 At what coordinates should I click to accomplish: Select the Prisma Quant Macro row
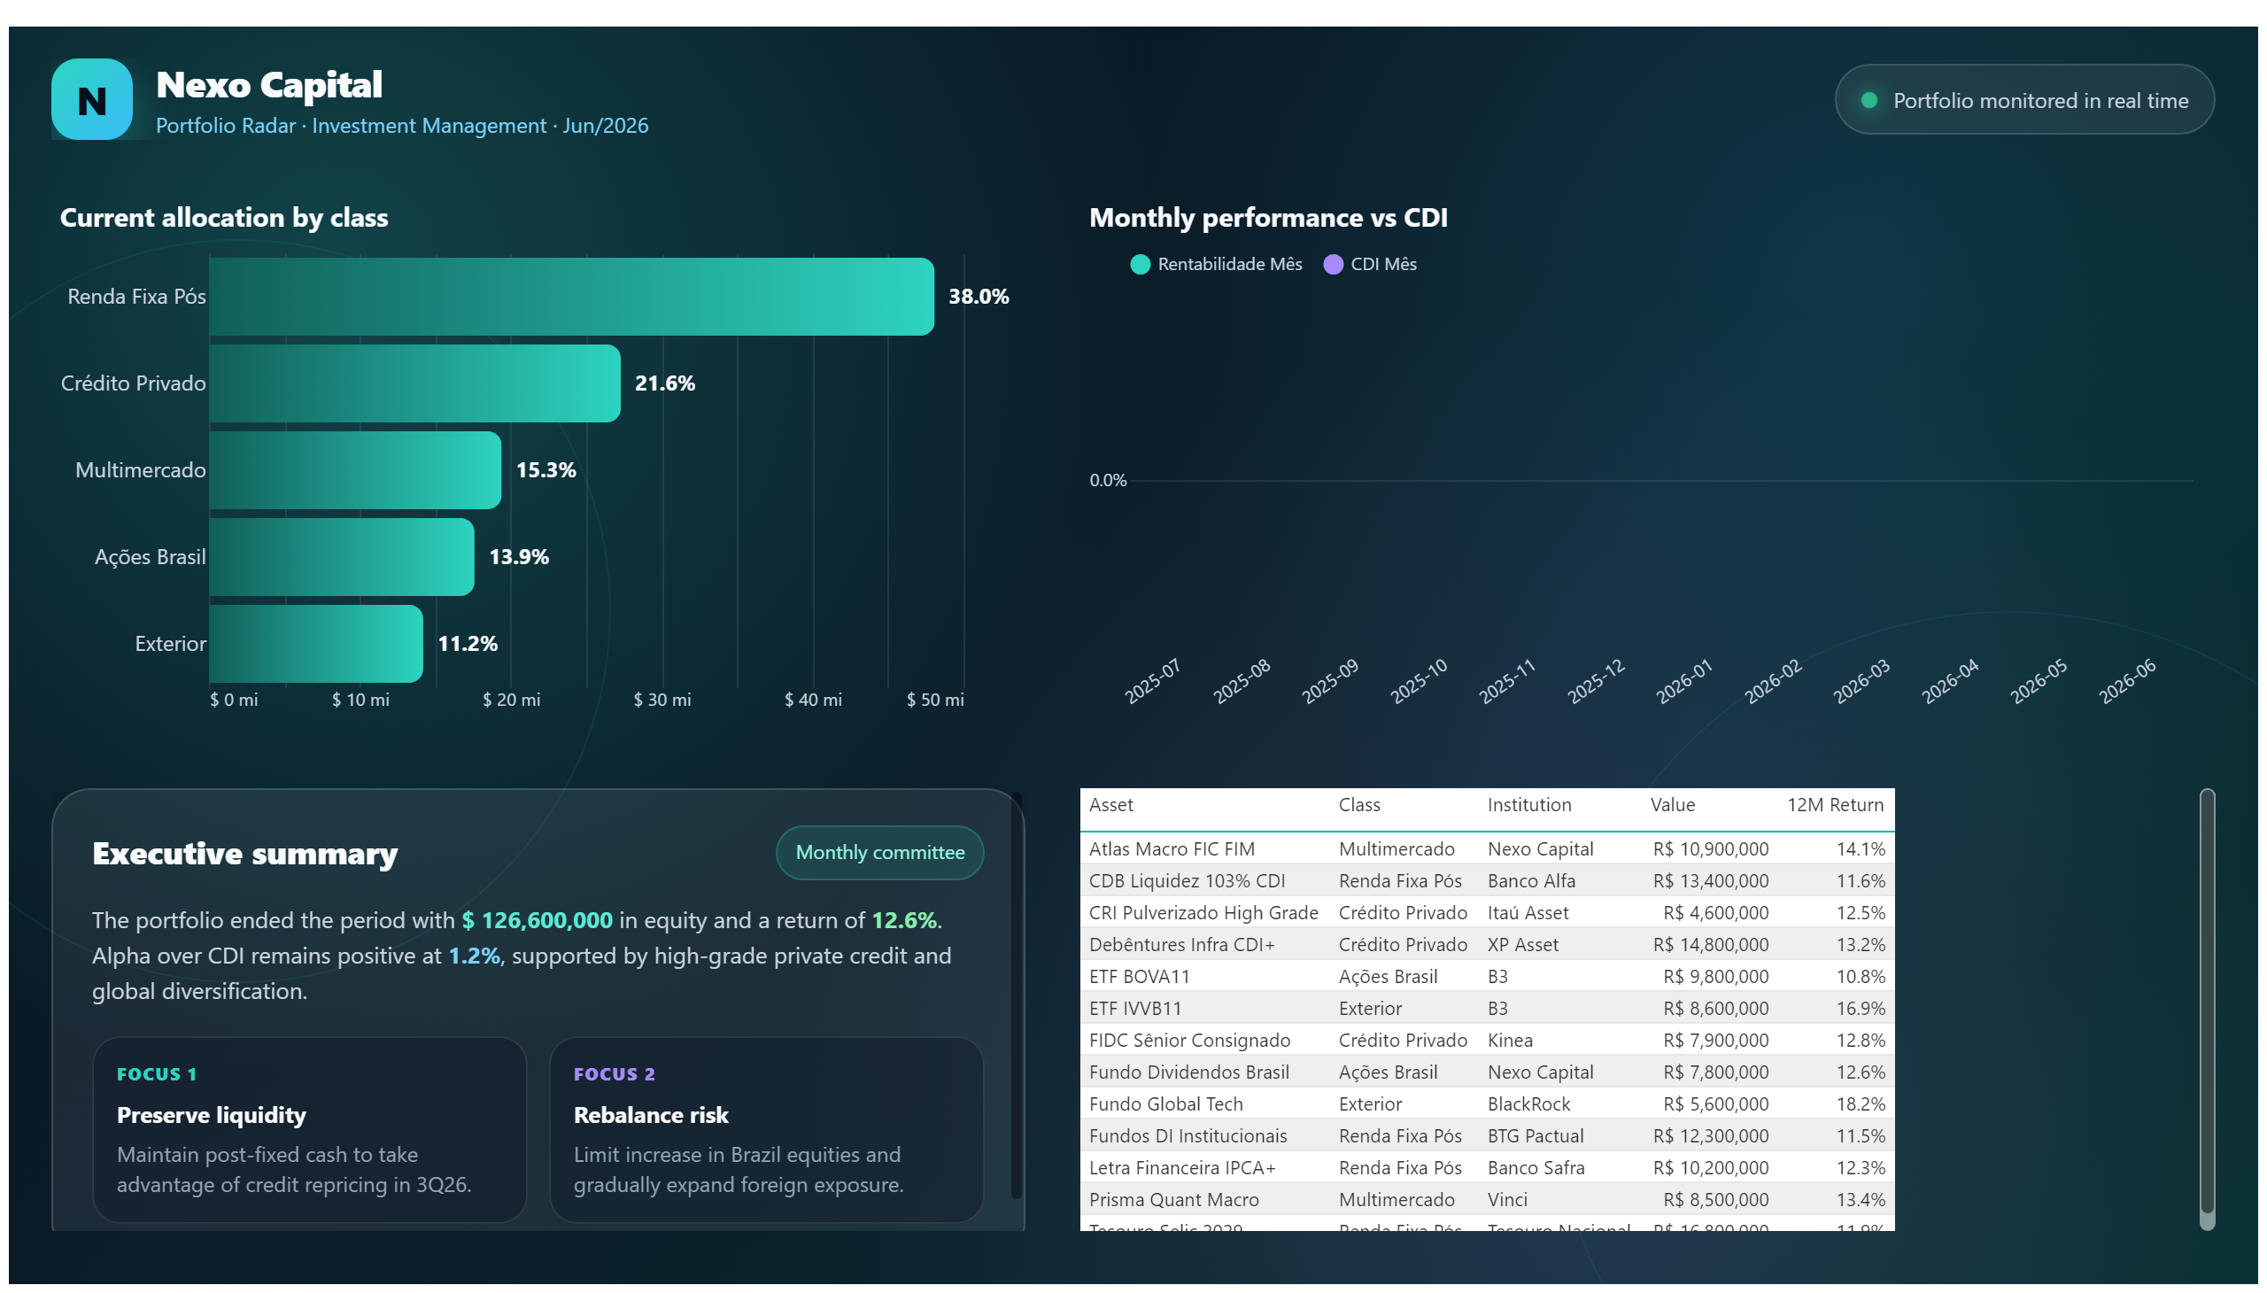pos(1486,1201)
